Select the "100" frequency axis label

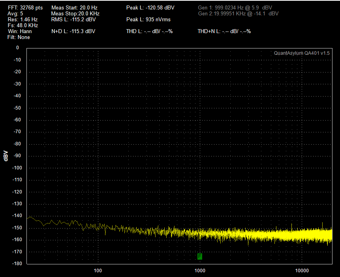(x=98, y=271)
